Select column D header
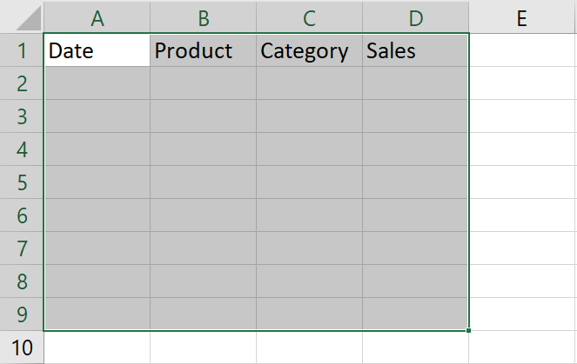This screenshot has width=577, height=364. click(x=415, y=17)
